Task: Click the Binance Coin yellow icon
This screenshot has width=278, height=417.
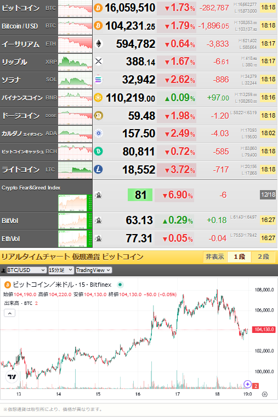Action: (x=98, y=98)
